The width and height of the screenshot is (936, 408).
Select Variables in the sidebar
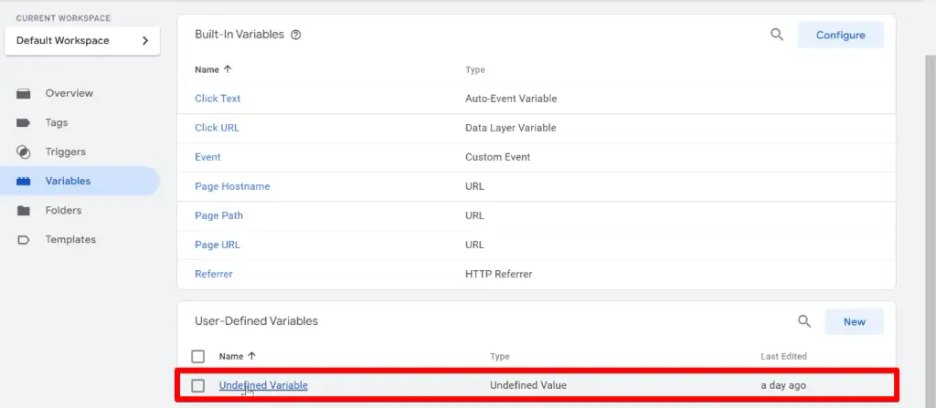pos(68,182)
